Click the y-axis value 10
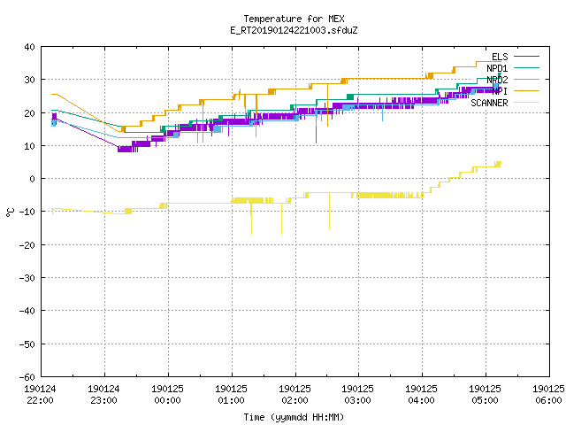The height and width of the screenshot is (425, 566). tap(29, 146)
